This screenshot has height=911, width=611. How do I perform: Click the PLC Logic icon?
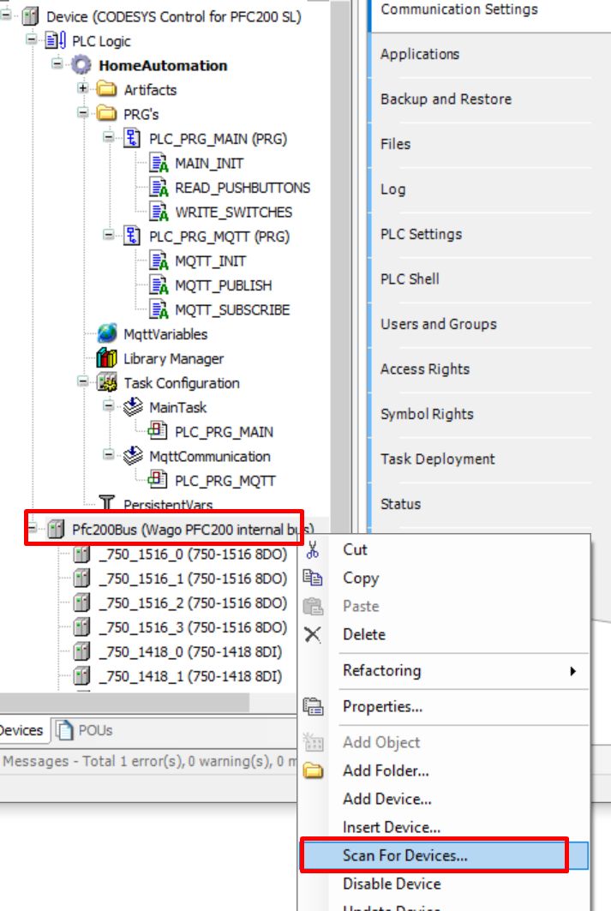pyautogui.click(x=56, y=40)
